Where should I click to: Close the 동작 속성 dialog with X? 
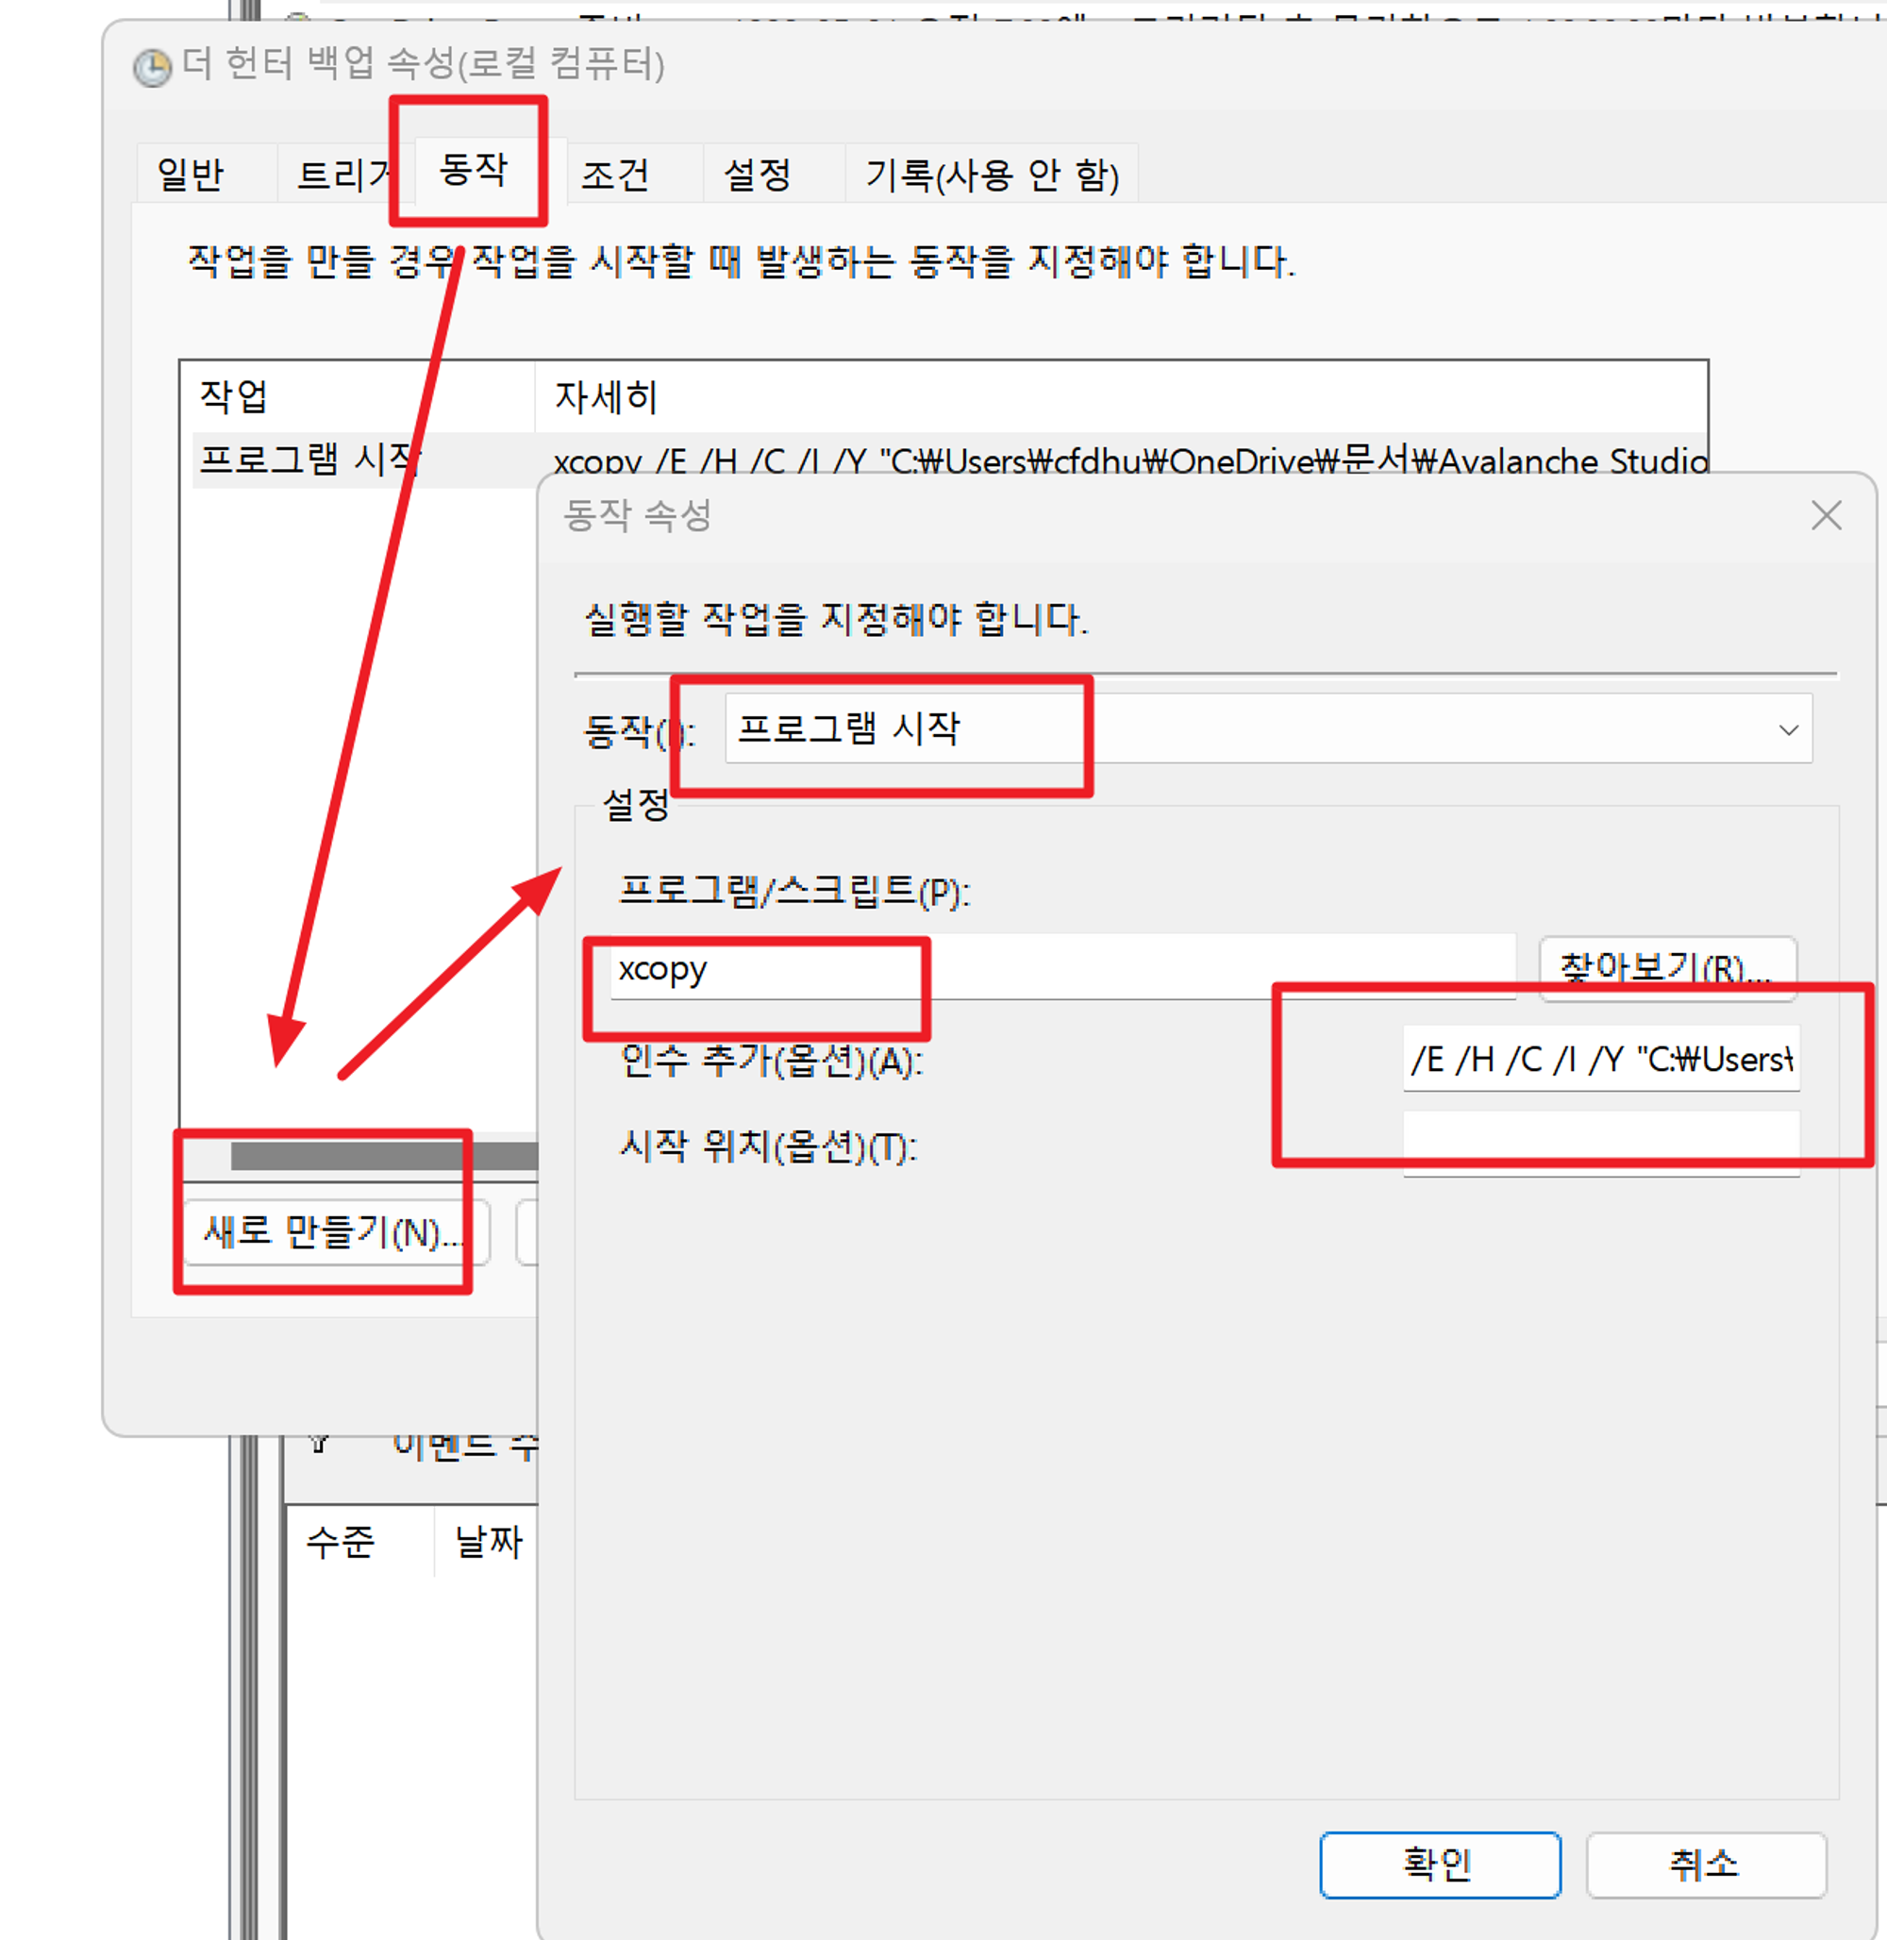pos(1826,514)
